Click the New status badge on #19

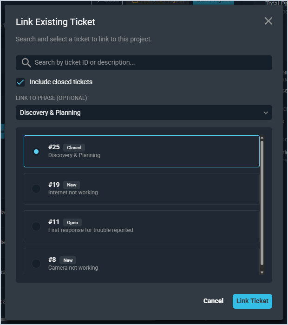coord(72,185)
